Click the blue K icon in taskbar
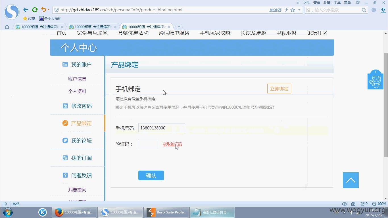Viewport: 388px width, 218px height. click(x=42, y=212)
